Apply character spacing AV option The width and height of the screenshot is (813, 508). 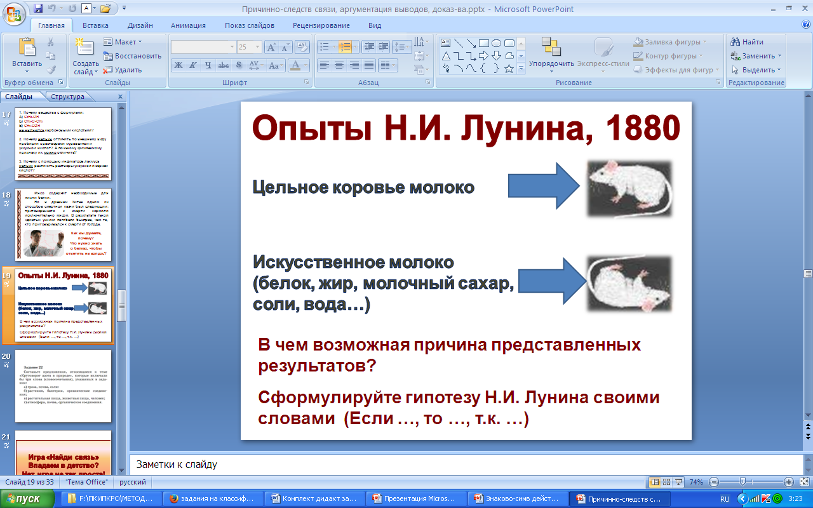(256, 65)
